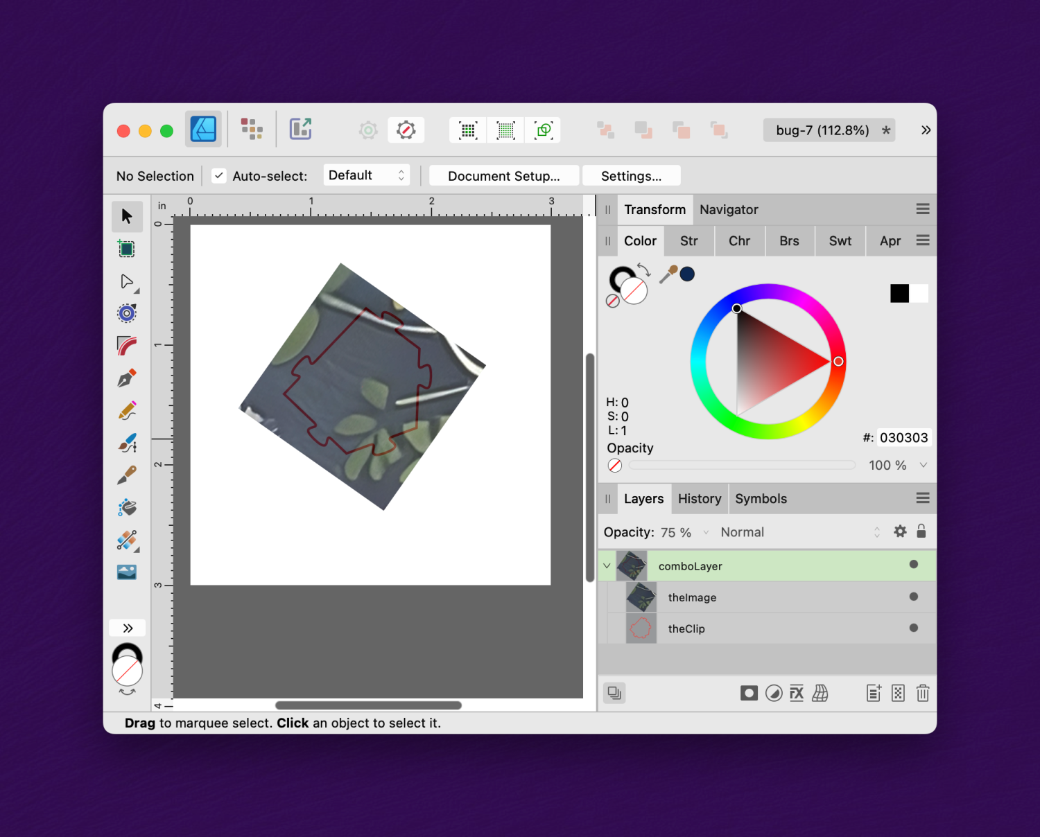Open the layer cog settings
The image size is (1040, 837).
[900, 531]
